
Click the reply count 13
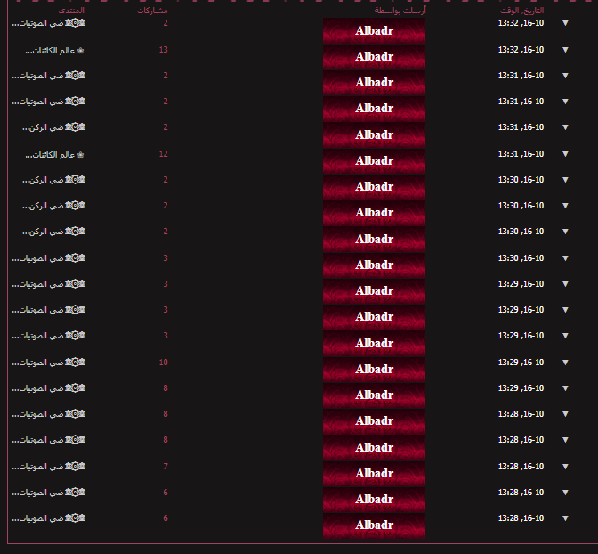[163, 50]
